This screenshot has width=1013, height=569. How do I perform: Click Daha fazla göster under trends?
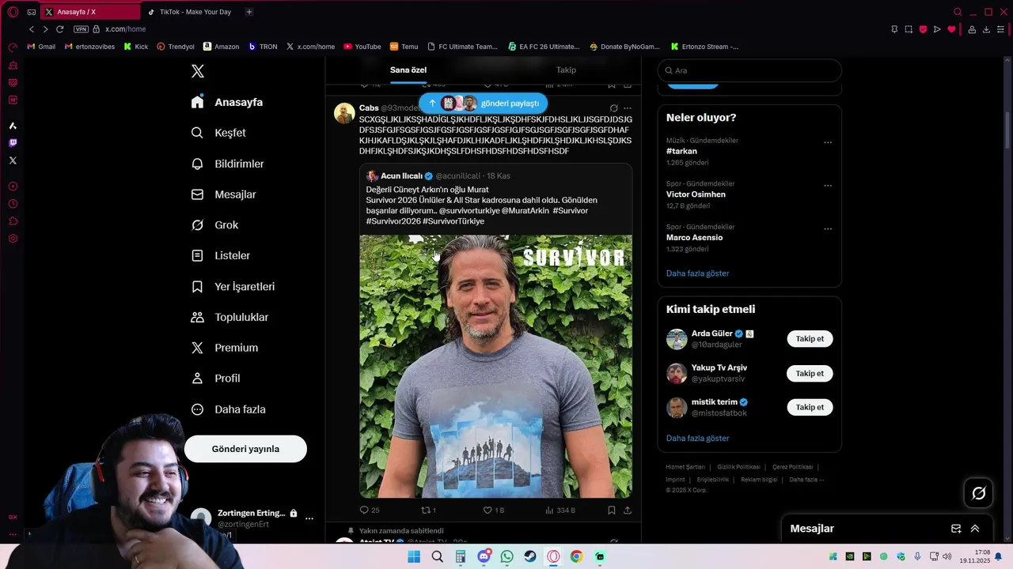697,273
